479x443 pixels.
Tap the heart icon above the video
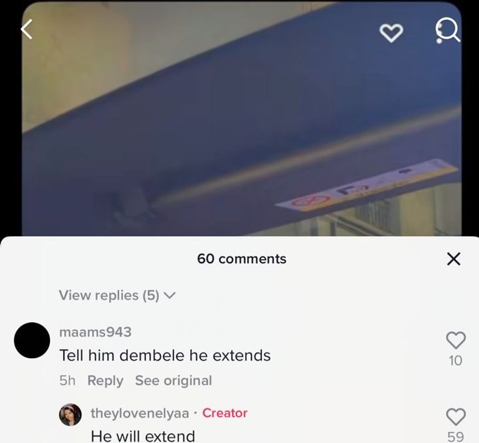coord(391,33)
